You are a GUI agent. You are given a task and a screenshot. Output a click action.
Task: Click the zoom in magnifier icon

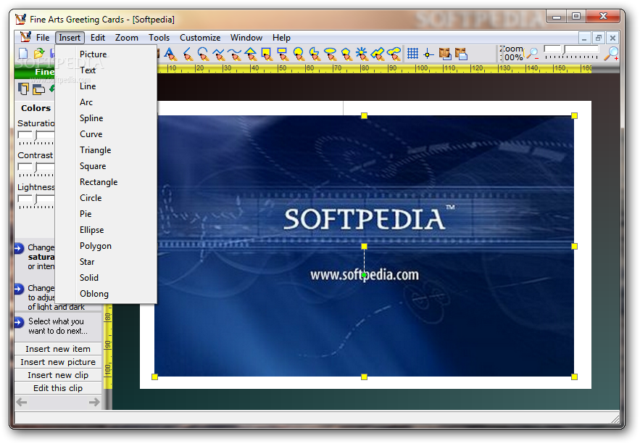pyautogui.click(x=611, y=54)
